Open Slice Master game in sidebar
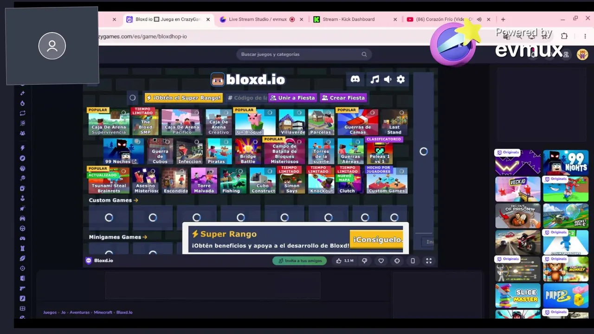The height and width of the screenshot is (334, 594). 518,295
